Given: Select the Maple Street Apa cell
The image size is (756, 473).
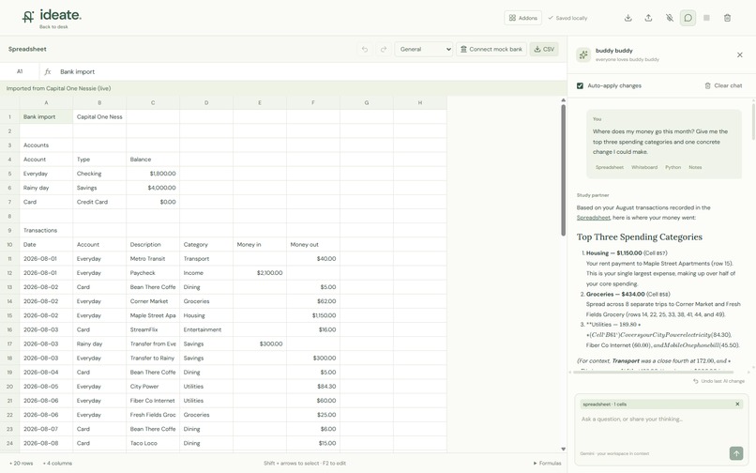Looking at the screenshot, I should 153,315.
